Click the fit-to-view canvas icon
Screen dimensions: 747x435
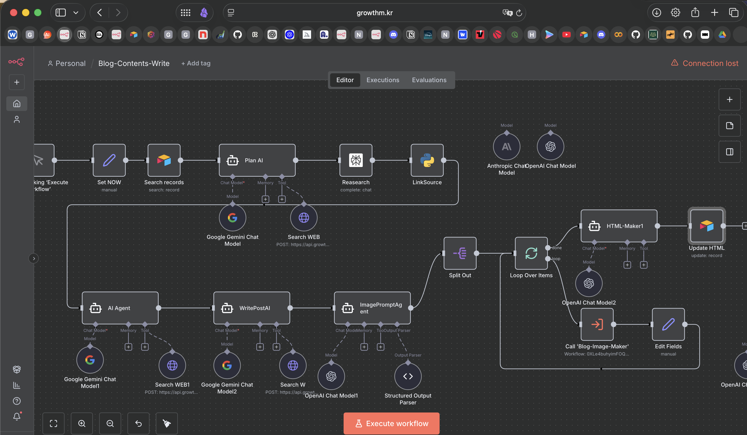click(x=54, y=423)
